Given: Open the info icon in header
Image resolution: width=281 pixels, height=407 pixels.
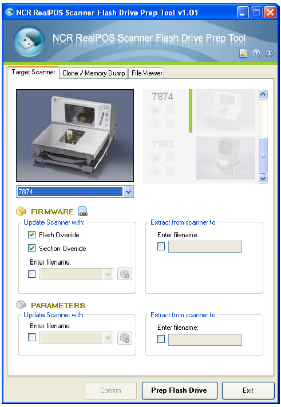Looking at the screenshot, I should (269, 53).
